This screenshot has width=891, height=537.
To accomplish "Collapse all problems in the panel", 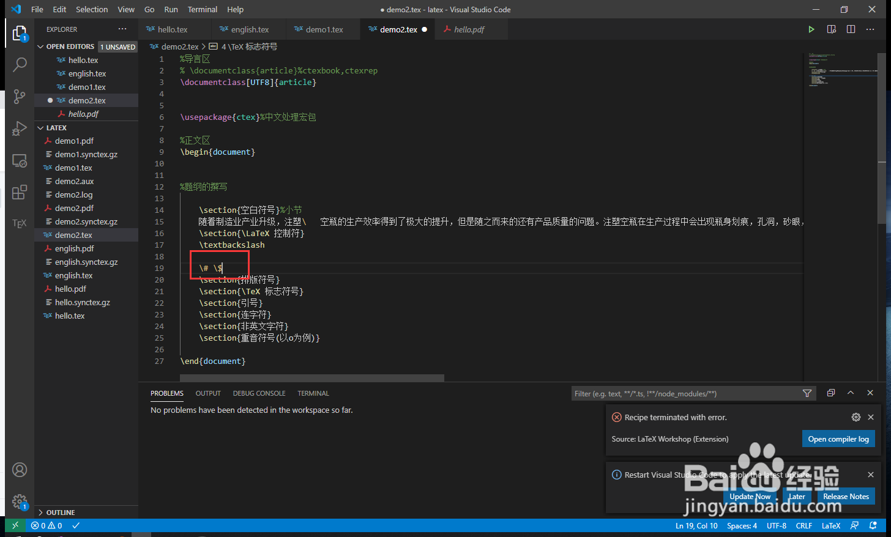I will 831,393.
